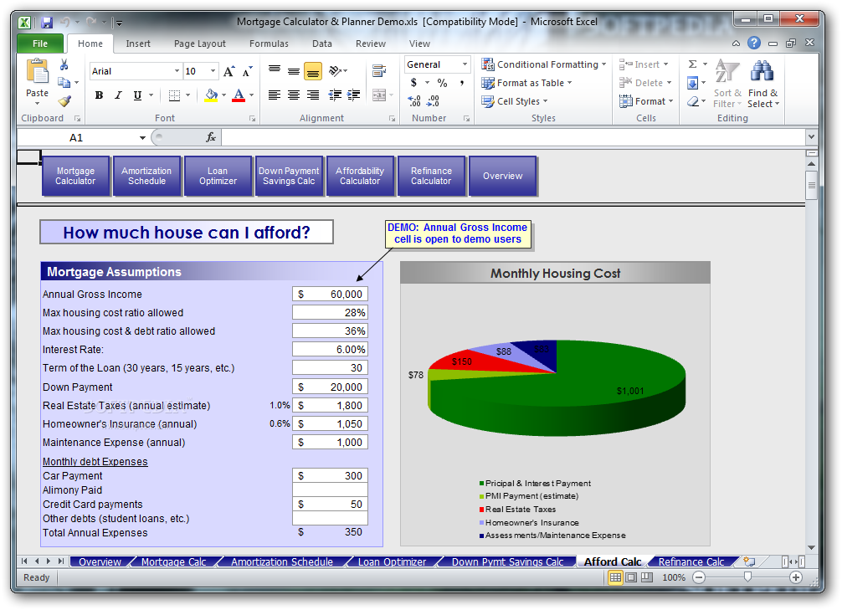Select the Annual Gross Income cell
The width and height of the screenshot is (842, 610).
point(330,295)
